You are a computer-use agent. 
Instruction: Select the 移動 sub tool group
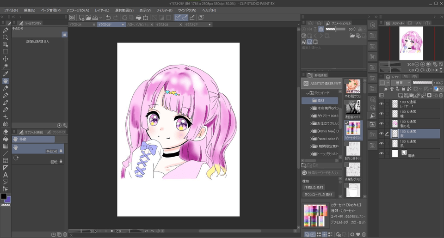click(33, 139)
